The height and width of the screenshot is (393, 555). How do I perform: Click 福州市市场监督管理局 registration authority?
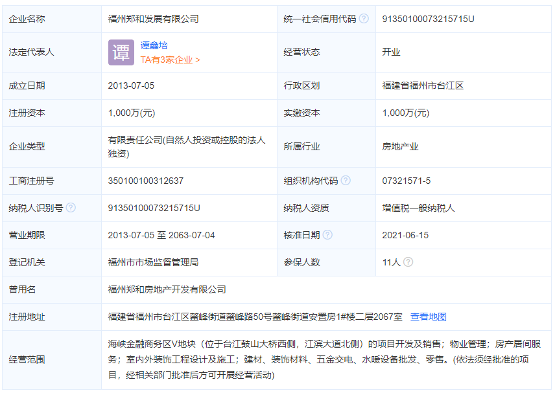coord(153,262)
